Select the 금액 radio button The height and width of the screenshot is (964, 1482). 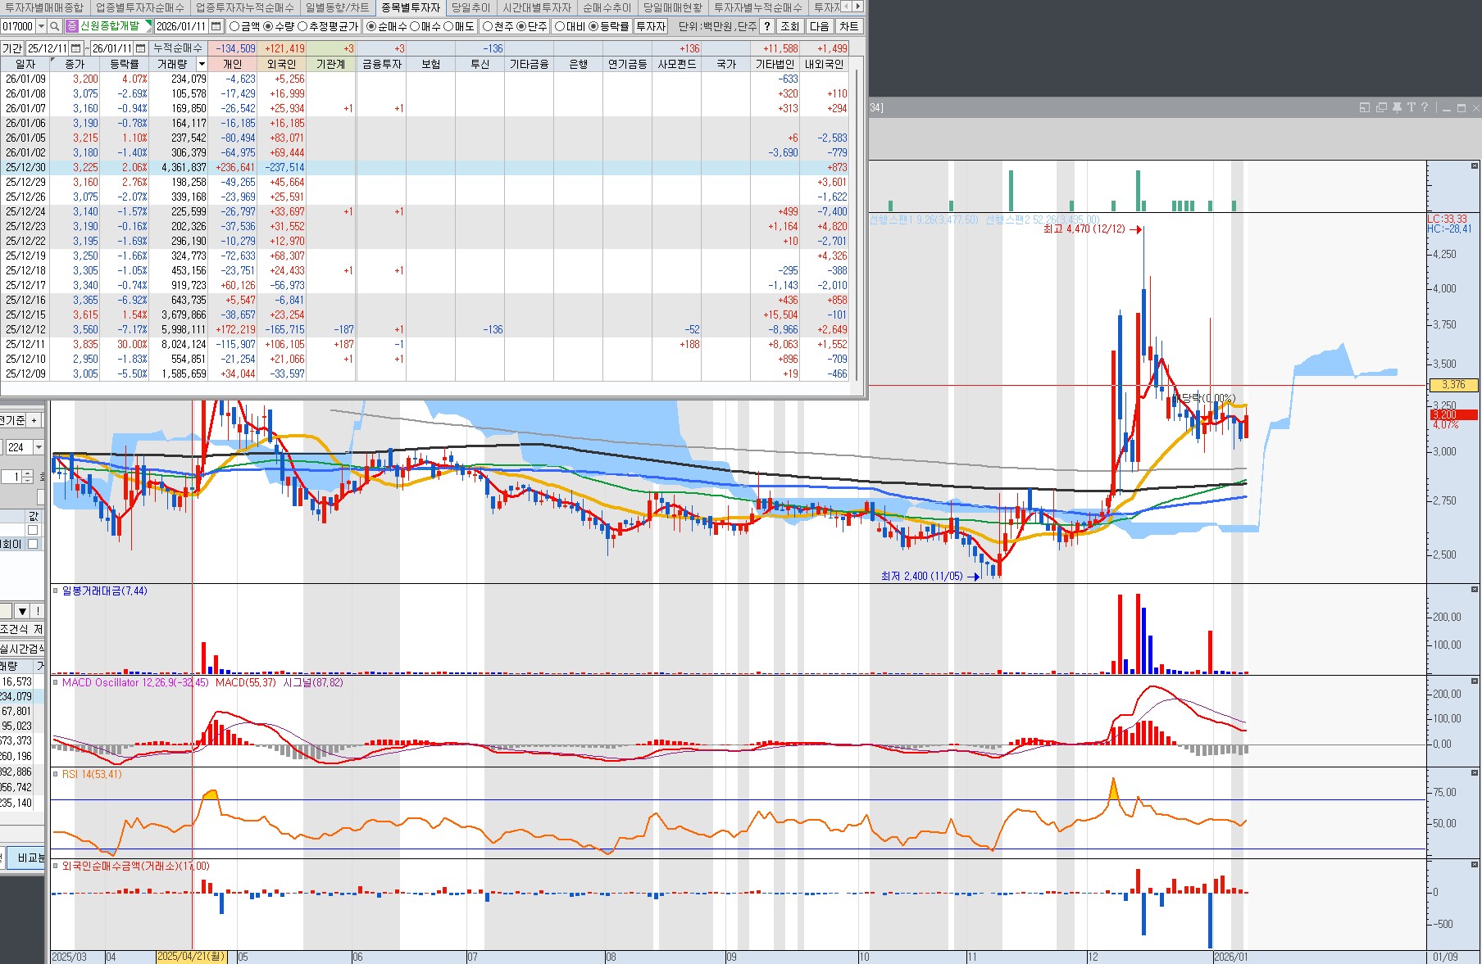[234, 26]
